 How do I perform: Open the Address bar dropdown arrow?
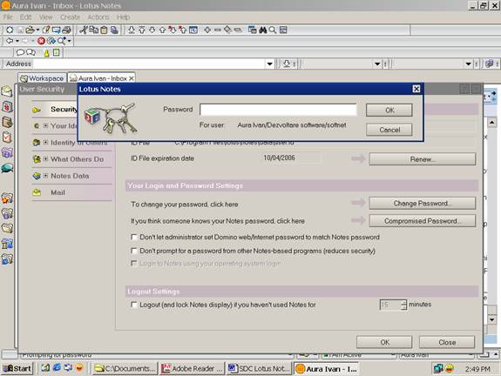270,64
